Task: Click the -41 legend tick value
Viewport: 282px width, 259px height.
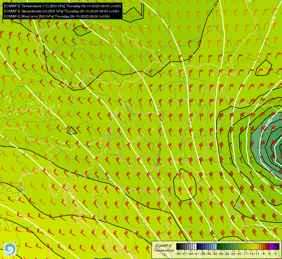Action: coord(196,254)
